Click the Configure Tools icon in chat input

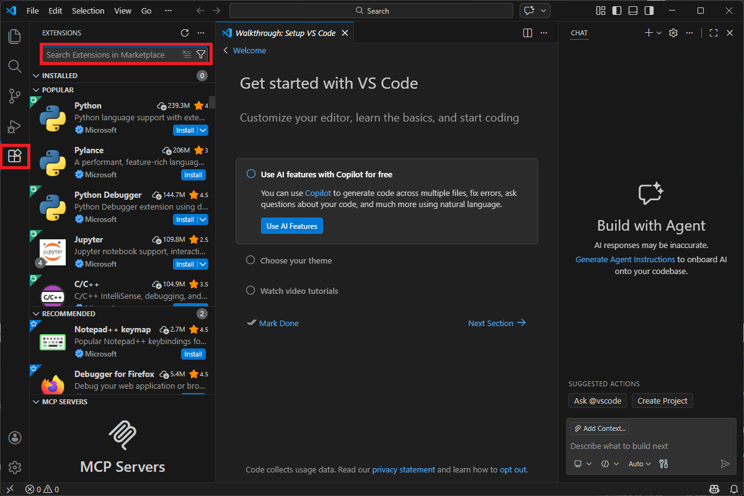click(x=663, y=464)
